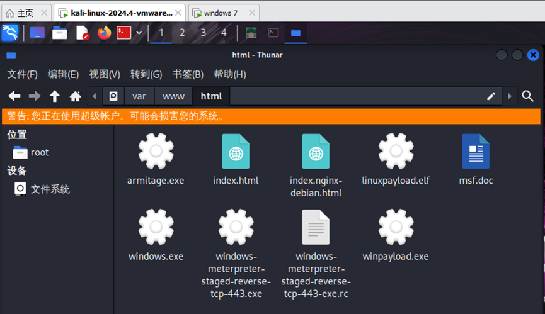Select the picture window in the task list
Screen dimensions: 545x314
pos(251,33)
